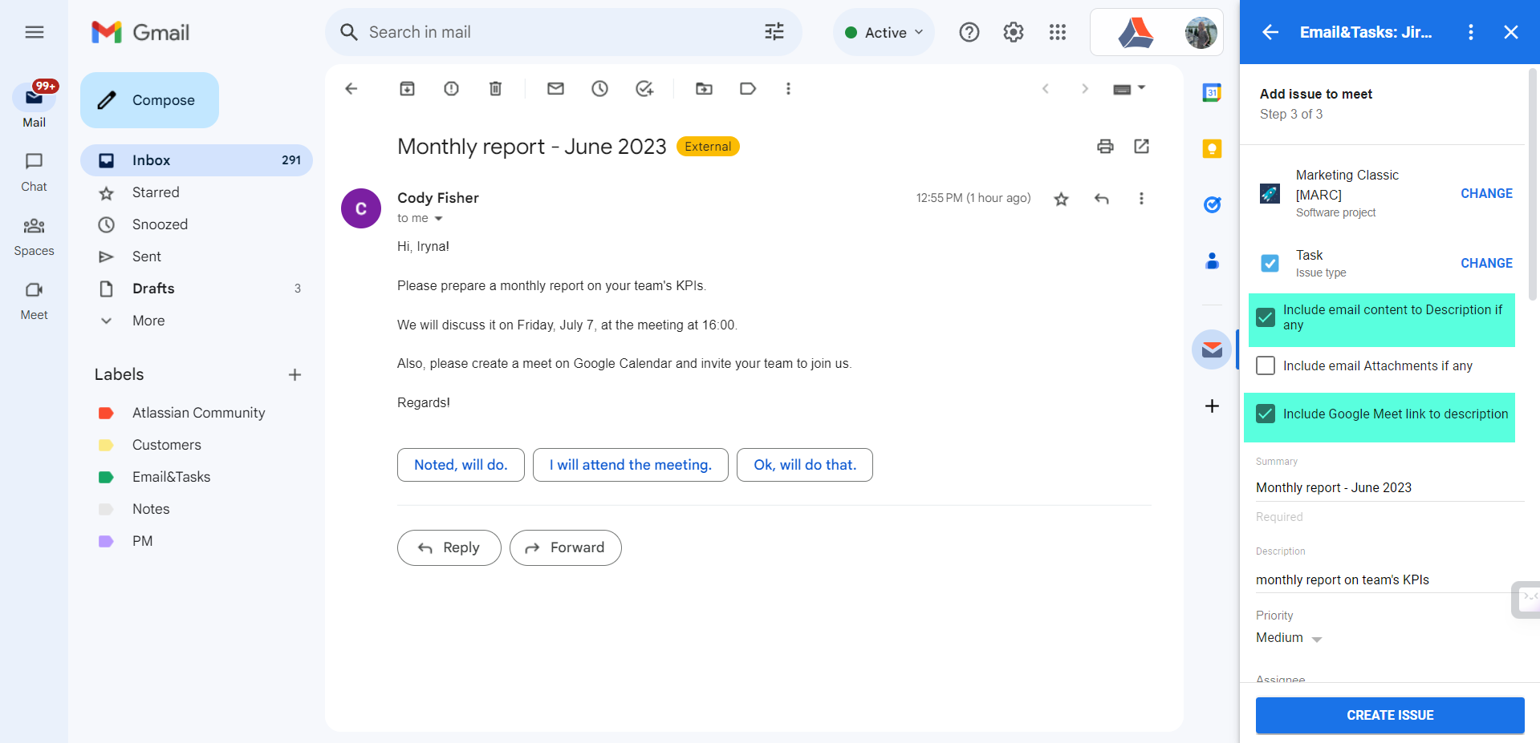Expand the More section in the sidebar
This screenshot has height=743, width=1540.
pyautogui.click(x=148, y=321)
